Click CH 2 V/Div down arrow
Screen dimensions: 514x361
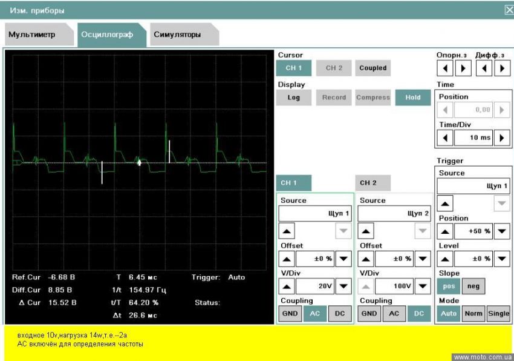(423, 286)
